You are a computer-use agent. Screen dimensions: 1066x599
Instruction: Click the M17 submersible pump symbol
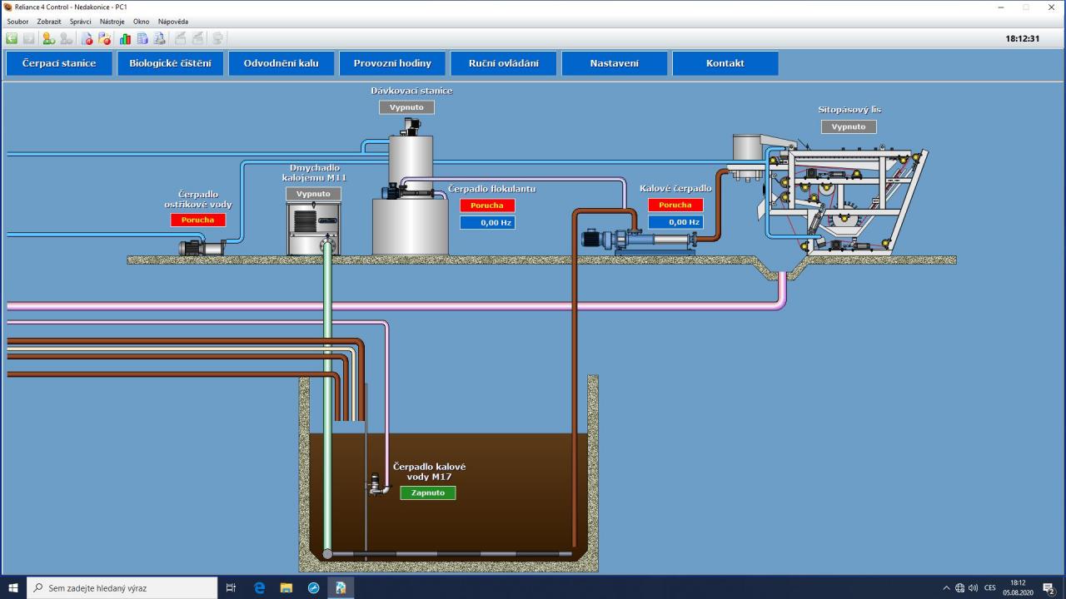click(x=377, y=484)
